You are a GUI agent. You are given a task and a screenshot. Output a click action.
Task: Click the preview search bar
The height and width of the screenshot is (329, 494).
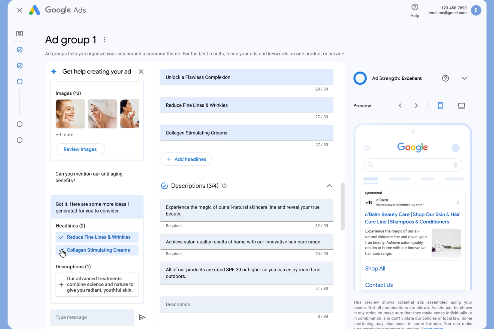click(x=413, y=165)
